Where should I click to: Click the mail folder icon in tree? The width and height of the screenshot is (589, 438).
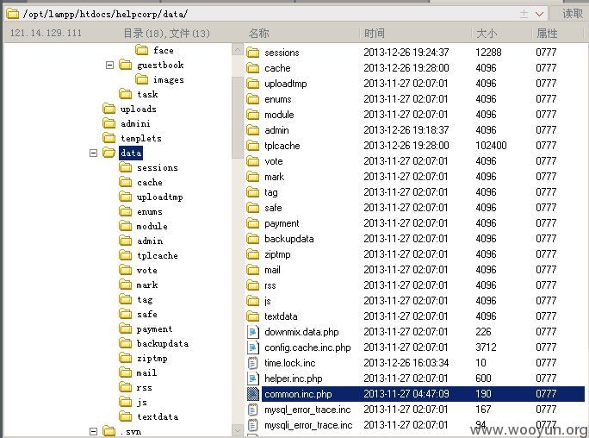(x=126, y=373)
